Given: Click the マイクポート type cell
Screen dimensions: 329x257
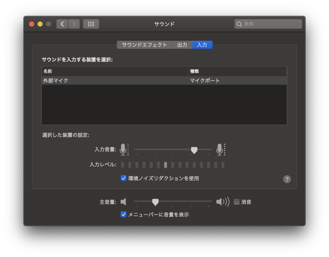Looking at the screenshot, I should pyautogui.click(x=205, y=81).
